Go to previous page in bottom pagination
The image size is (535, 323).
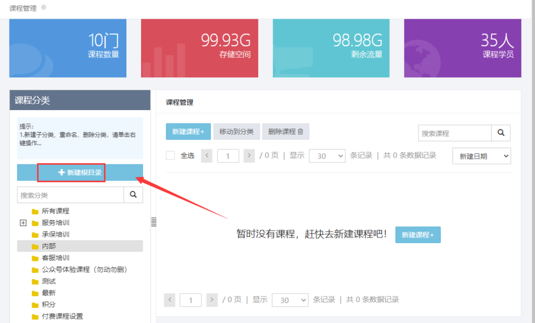[170, 300]
